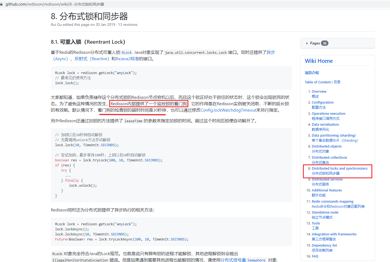
Task: Open the 额外功能 link
Action: pos(319,195)
